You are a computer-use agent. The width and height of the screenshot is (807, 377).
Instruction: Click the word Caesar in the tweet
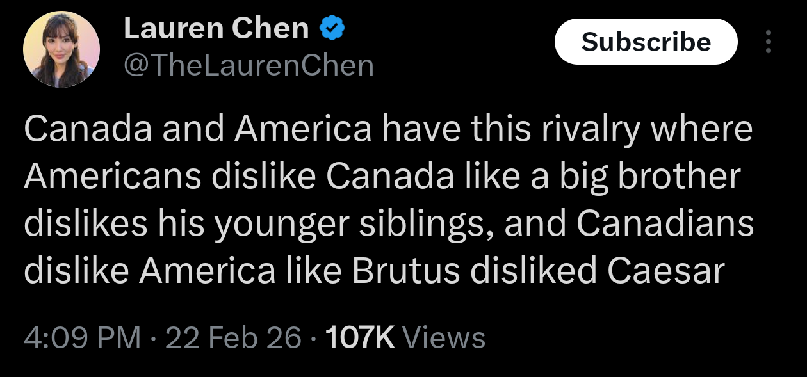click(x=665, y=271)
